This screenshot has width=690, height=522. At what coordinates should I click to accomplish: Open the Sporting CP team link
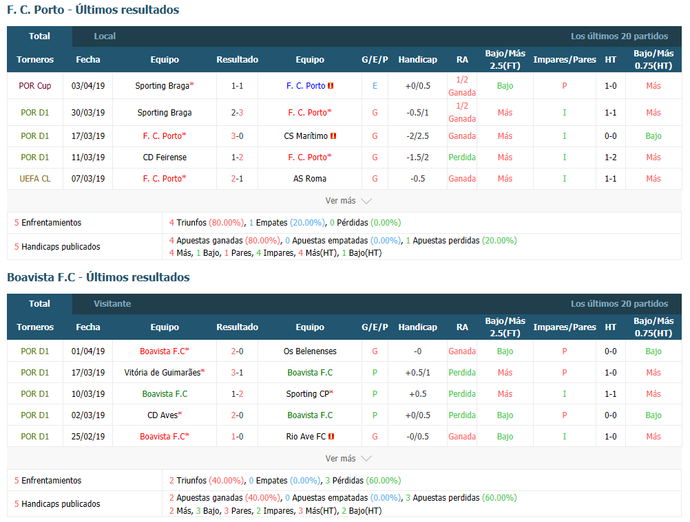click(309, 394)
